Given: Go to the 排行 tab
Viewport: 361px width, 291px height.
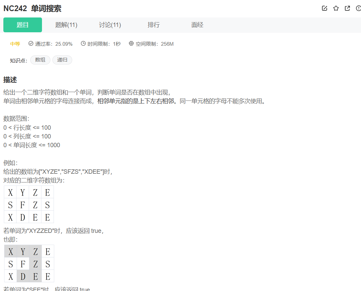Looking at the screenshot, I should click(x=153, y=25).
